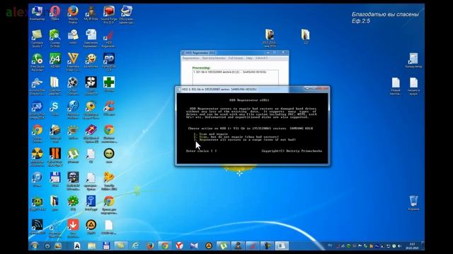Open the AIDA64 desktop shortcut
Viewport: 453px width, 254px height.
pos(55,61)
